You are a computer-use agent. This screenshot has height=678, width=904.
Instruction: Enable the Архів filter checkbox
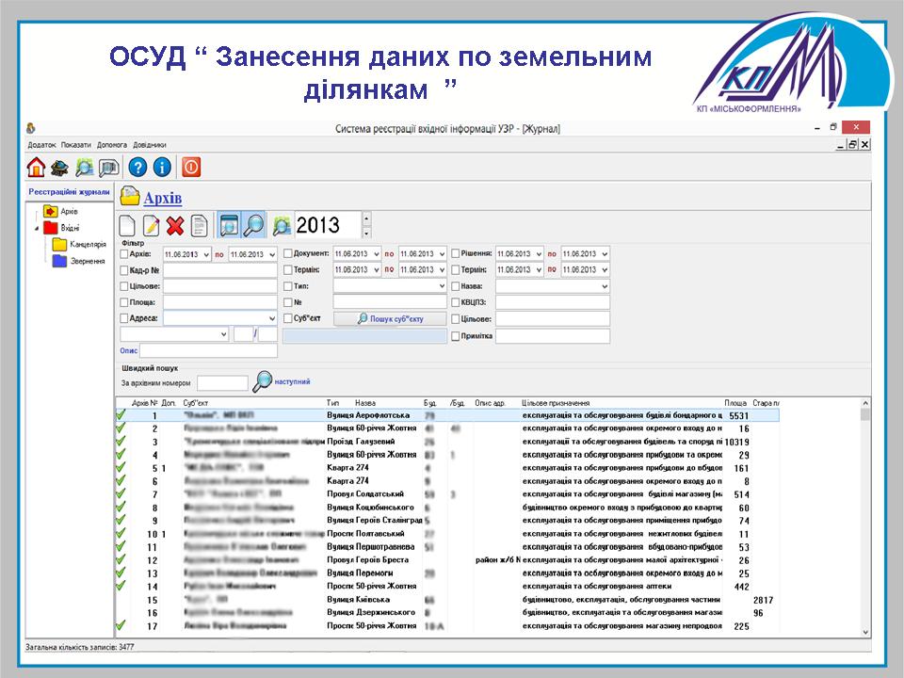tap(124, 254)
